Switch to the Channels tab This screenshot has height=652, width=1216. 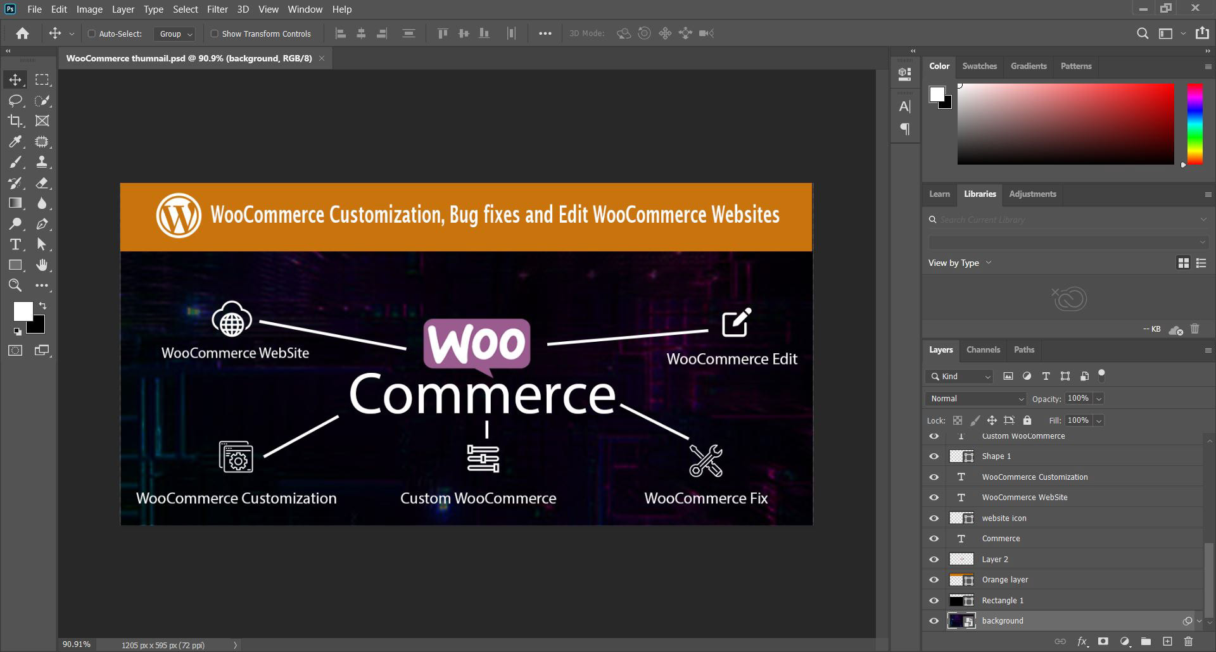click(983, 349)
